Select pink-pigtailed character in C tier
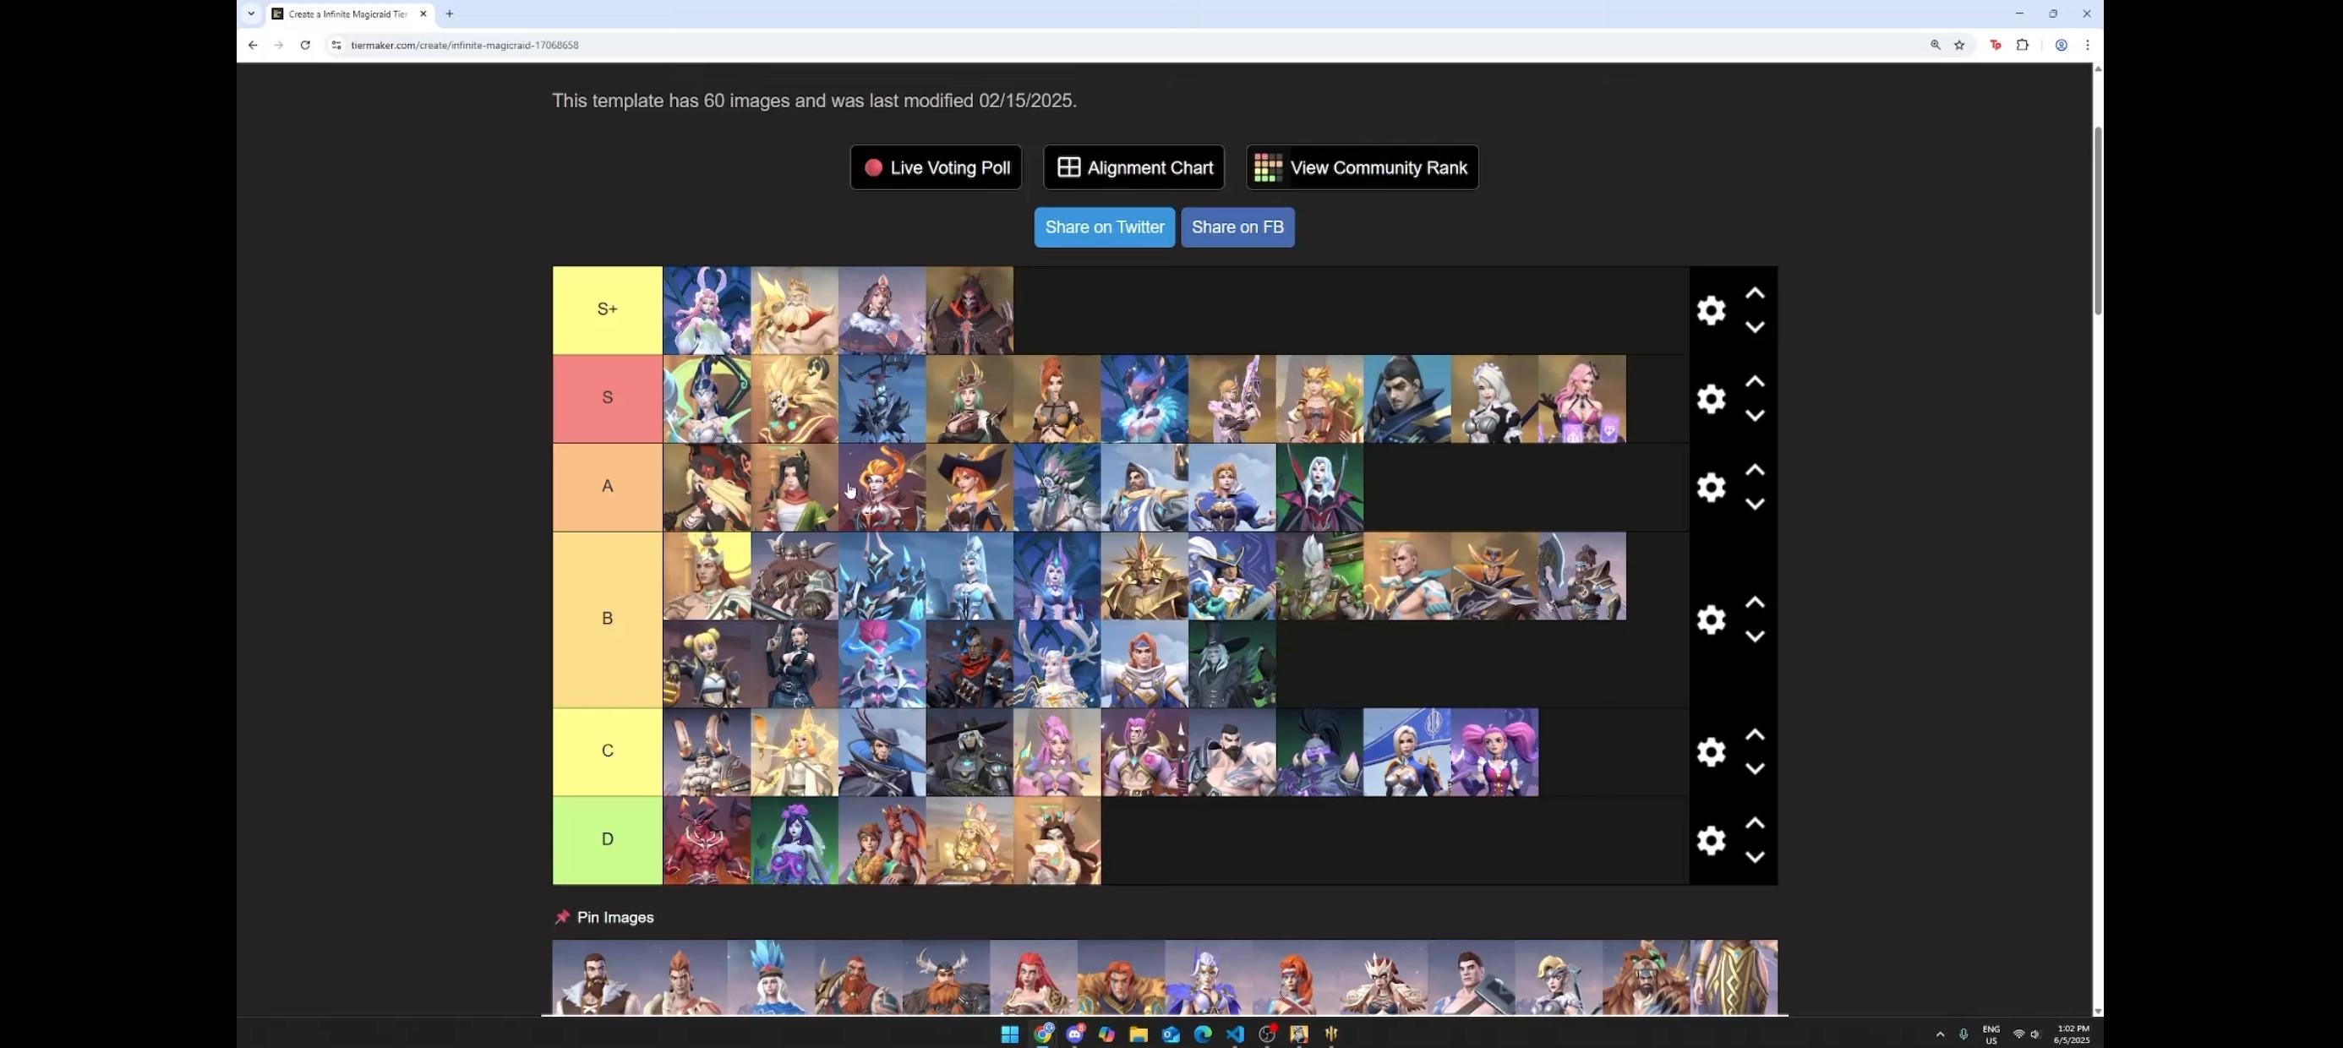This screenshot has height=1048, width=2343. 1494,751
